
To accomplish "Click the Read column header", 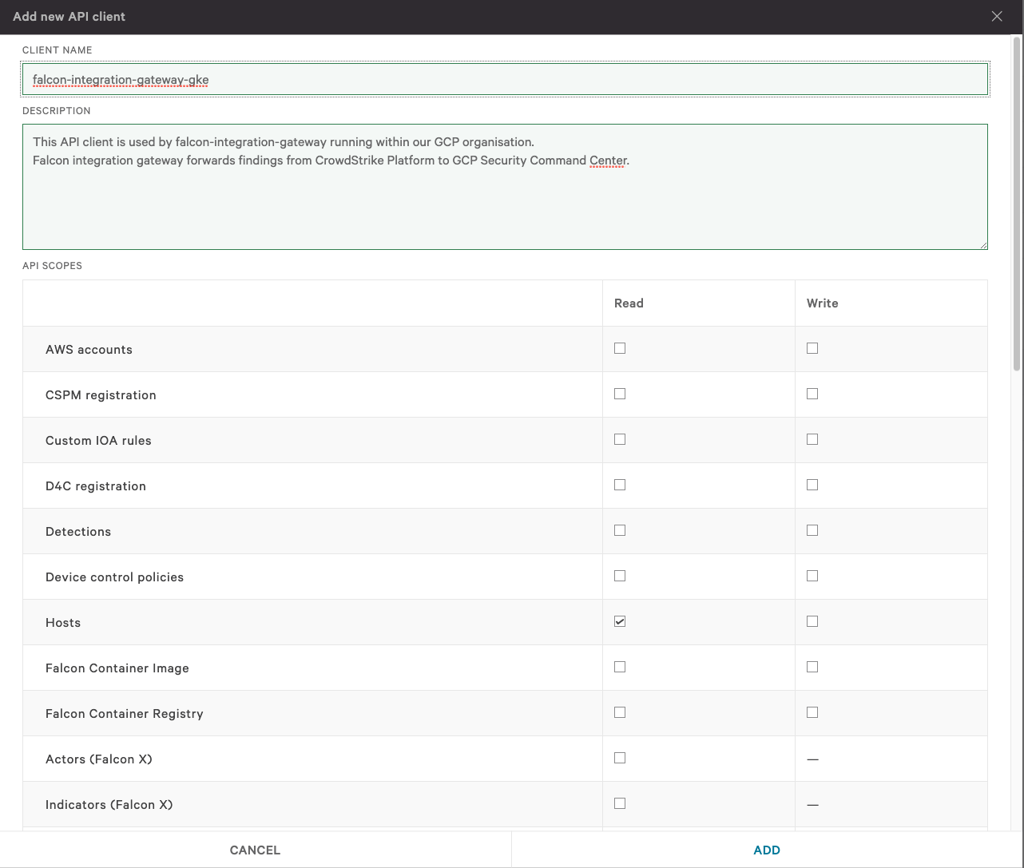I will [x=629, y=303].
